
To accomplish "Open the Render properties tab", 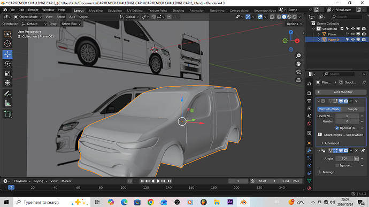I will [x=309, y=93].
